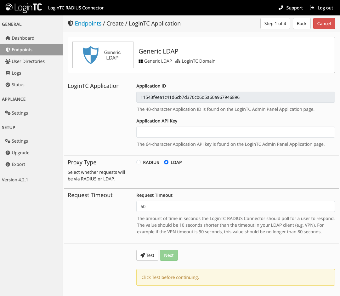Click the User Directories people icon
The width and height of the screenshot is (340, 296).
pos(8,61)
